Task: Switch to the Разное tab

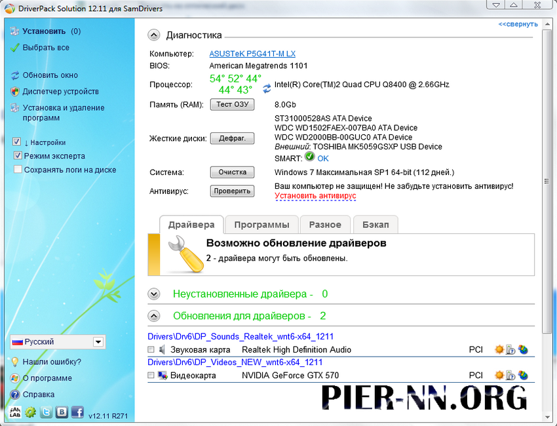Action: pyautogui.click(x=325, y=225)
